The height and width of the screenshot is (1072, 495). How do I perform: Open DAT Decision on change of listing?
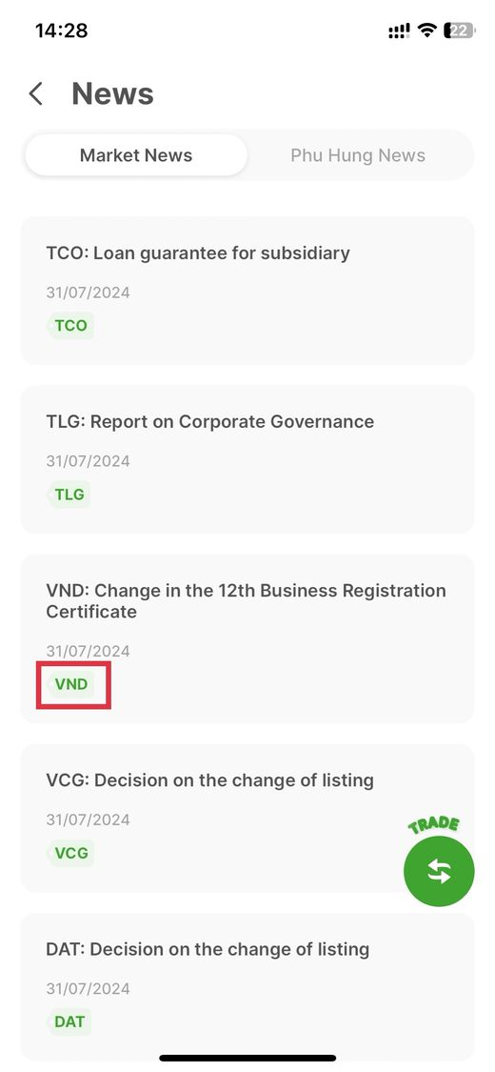[247, 986]
